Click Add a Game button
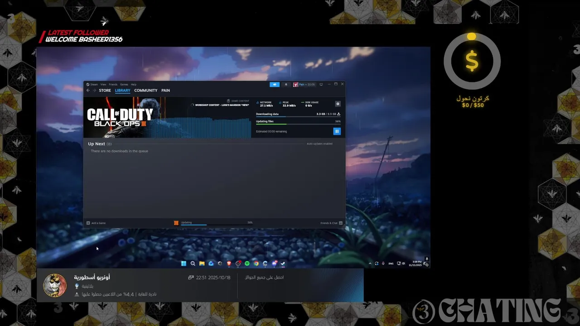The width and height of the screenshot is (580, 326). [96, 223]
